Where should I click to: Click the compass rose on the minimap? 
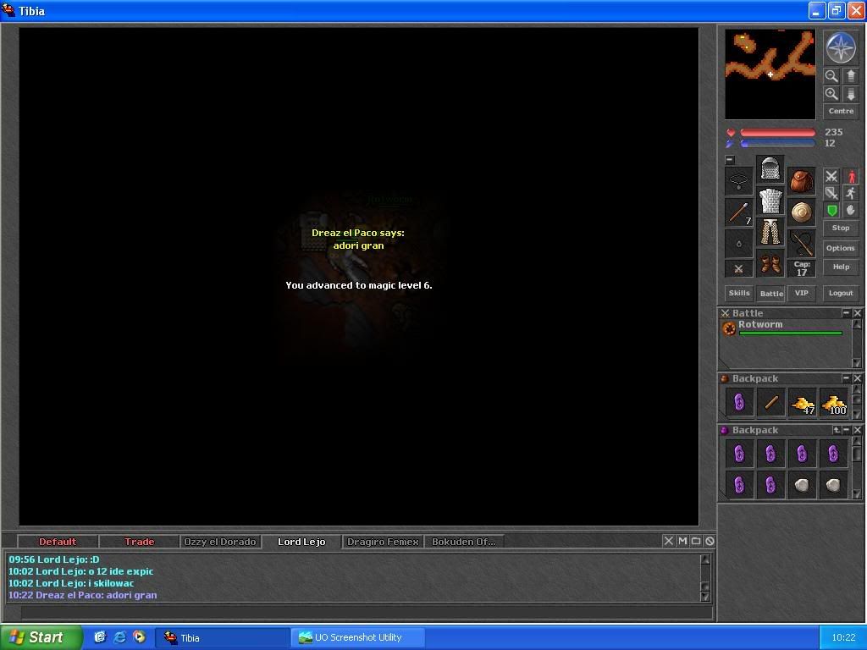click(x=841, y=47)
